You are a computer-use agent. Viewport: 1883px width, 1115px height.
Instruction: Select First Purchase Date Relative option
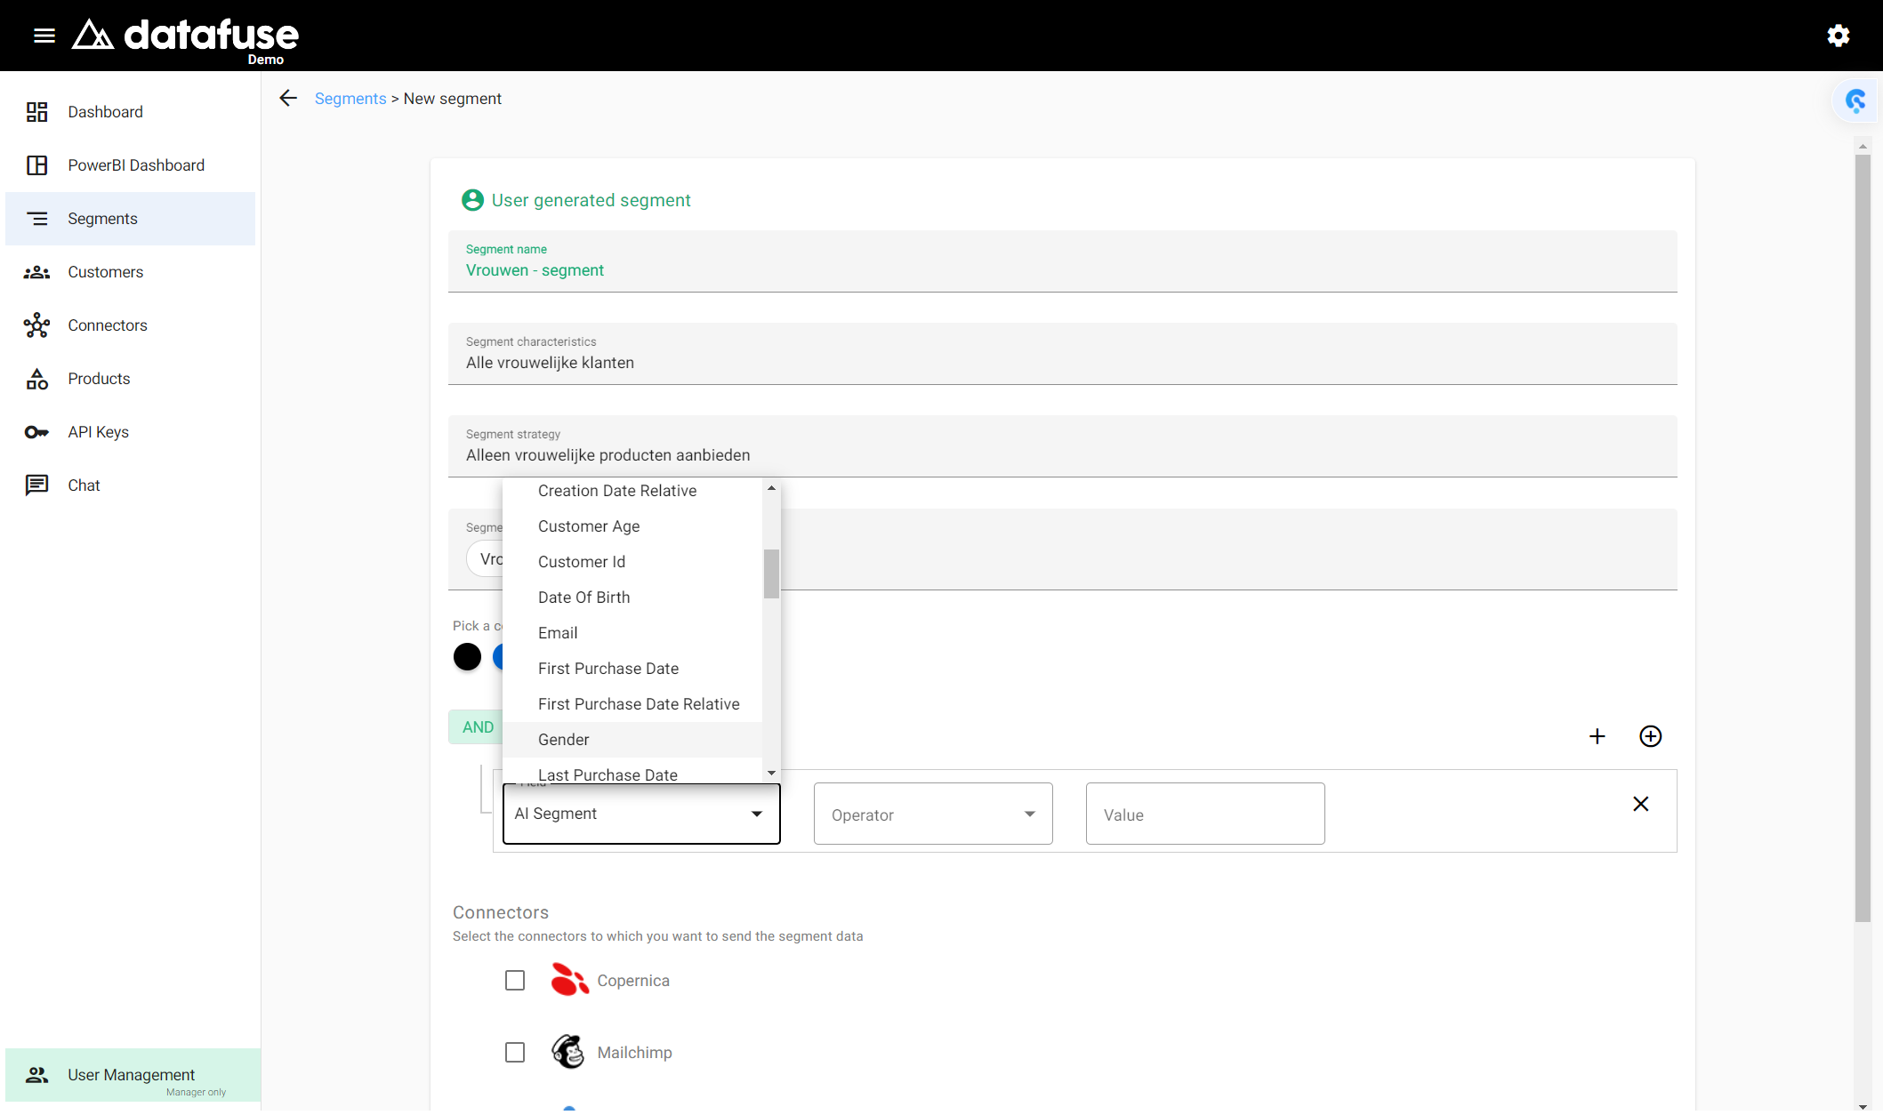pyautogui.click(x=632, y=704)
